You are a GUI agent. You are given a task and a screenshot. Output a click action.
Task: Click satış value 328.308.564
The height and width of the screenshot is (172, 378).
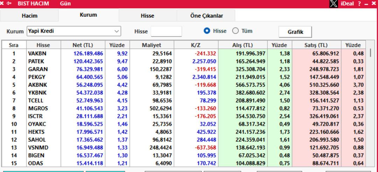(324, 93)
